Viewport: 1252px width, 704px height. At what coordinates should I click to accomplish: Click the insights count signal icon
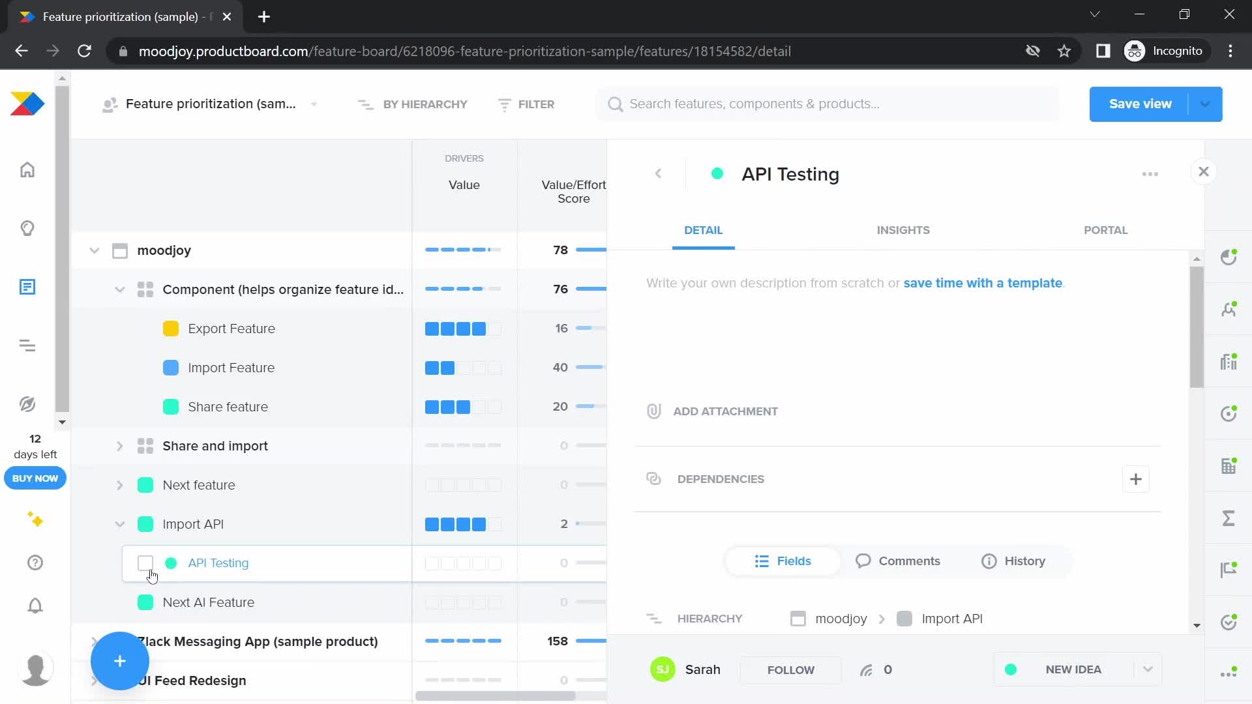tap(866, 670)
